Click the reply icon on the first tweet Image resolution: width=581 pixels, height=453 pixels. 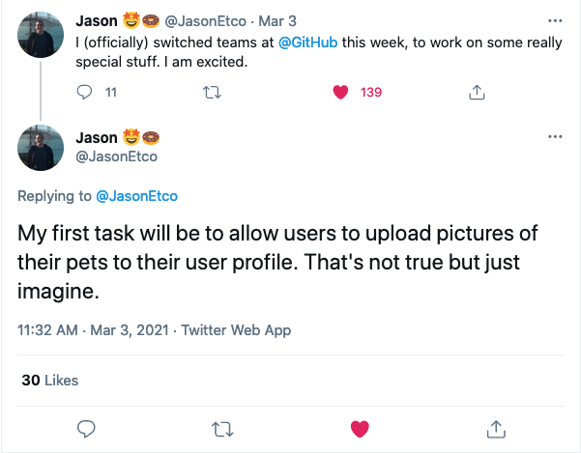pyautogui.click(x=84, y=92)
